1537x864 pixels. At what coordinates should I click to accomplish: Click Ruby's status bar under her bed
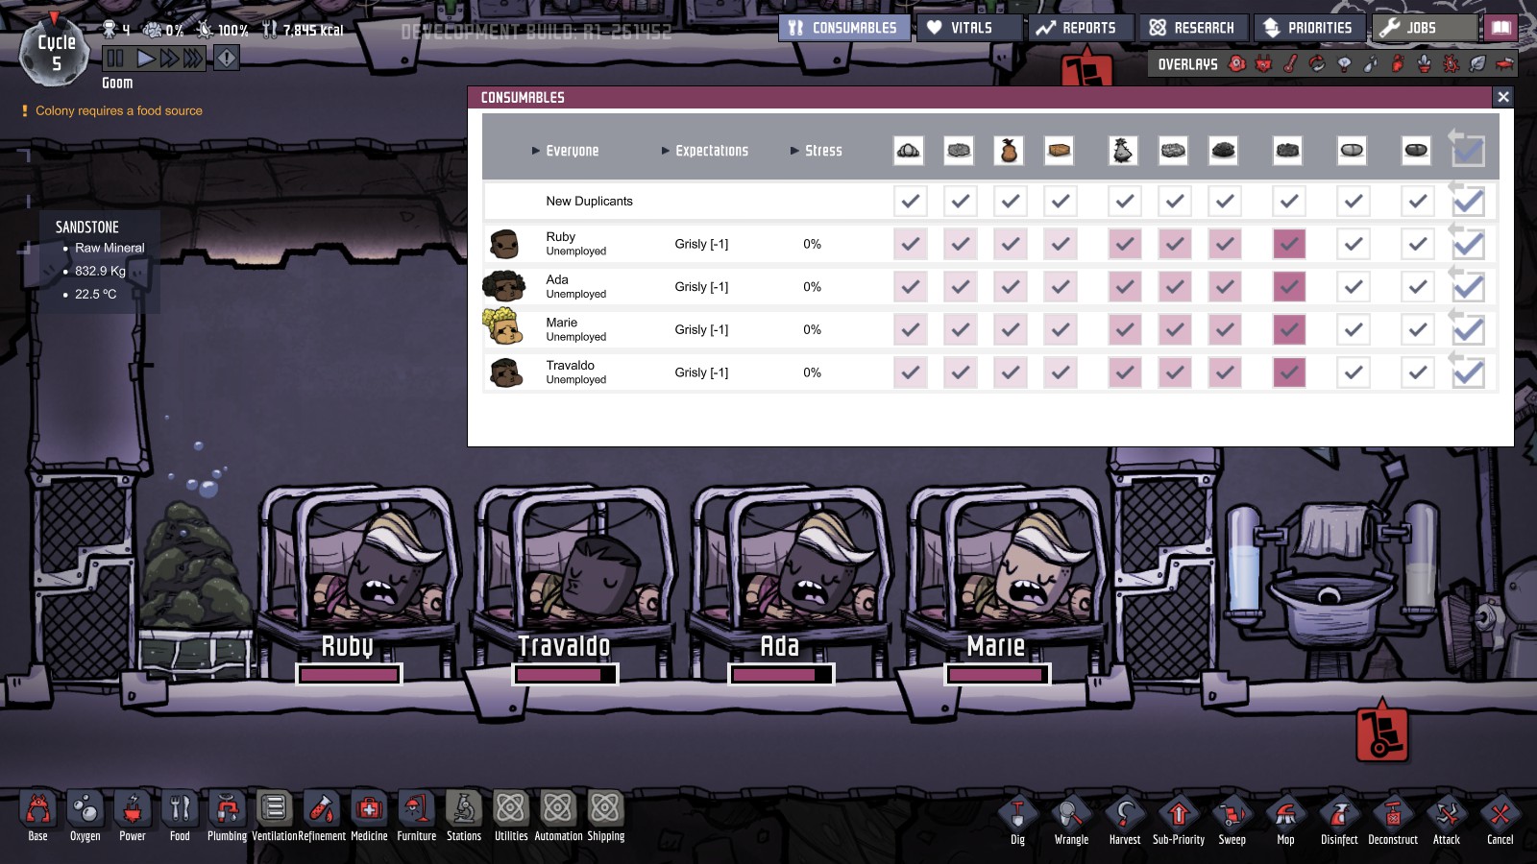pyautogui.click(x=349, y=675)
